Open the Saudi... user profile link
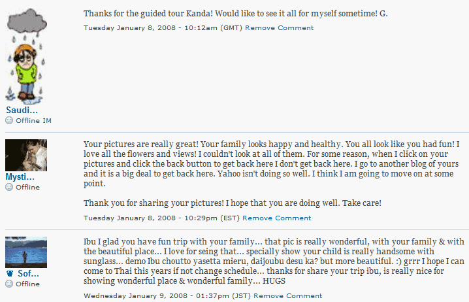 pos(21,110)
